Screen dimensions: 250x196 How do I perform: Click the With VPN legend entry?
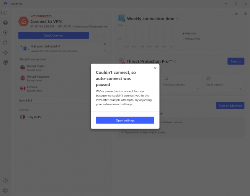point(190,33)
